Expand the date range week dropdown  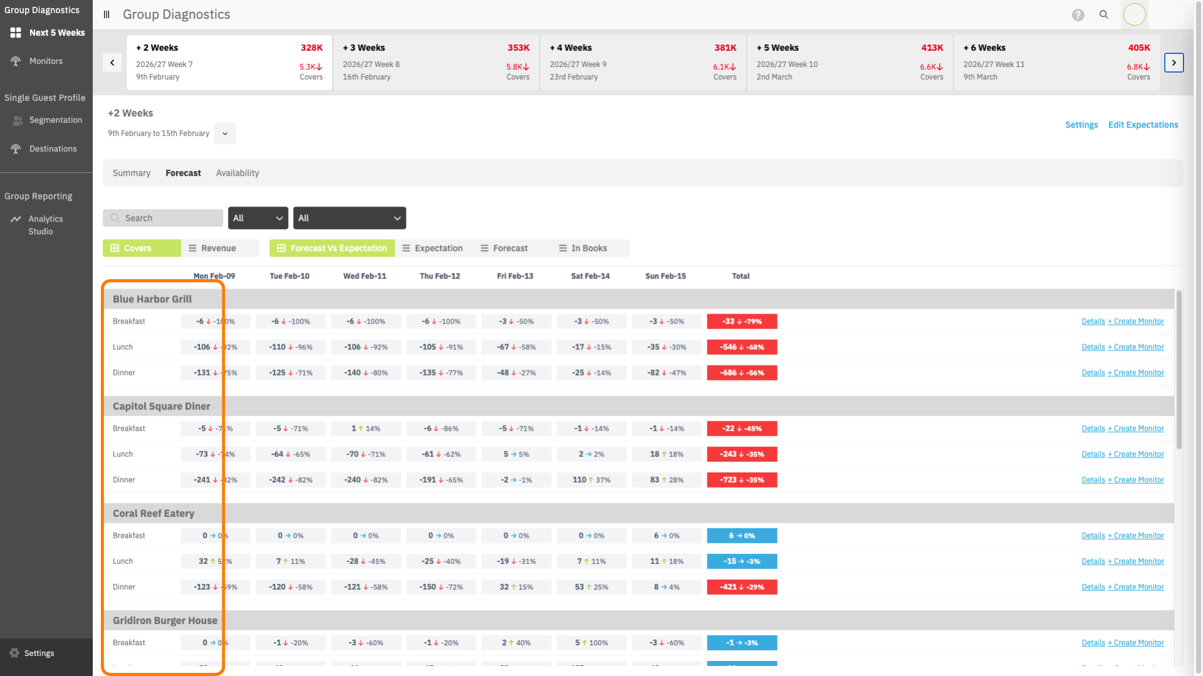pos(225,133)
